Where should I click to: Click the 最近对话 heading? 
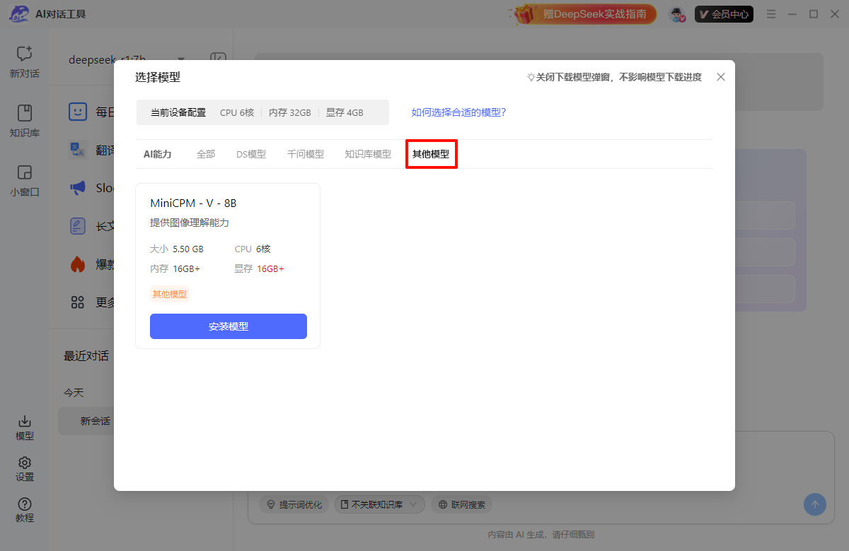click(x=86, y=355)
